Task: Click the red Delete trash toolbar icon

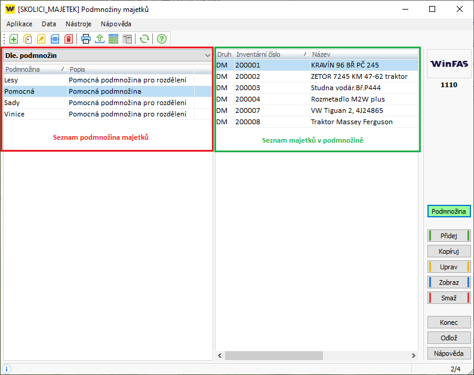Action: [x=69, y=39]
